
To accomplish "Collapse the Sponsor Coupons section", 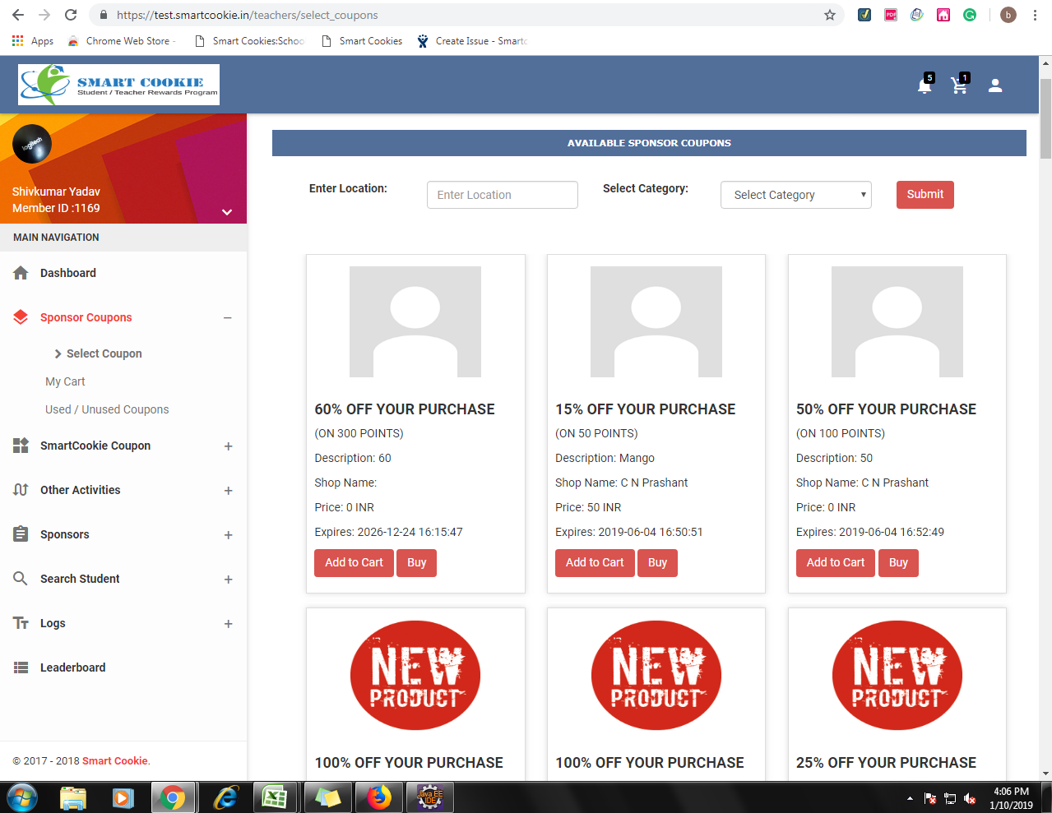I will pyautogui.click(x=228, y=318).
